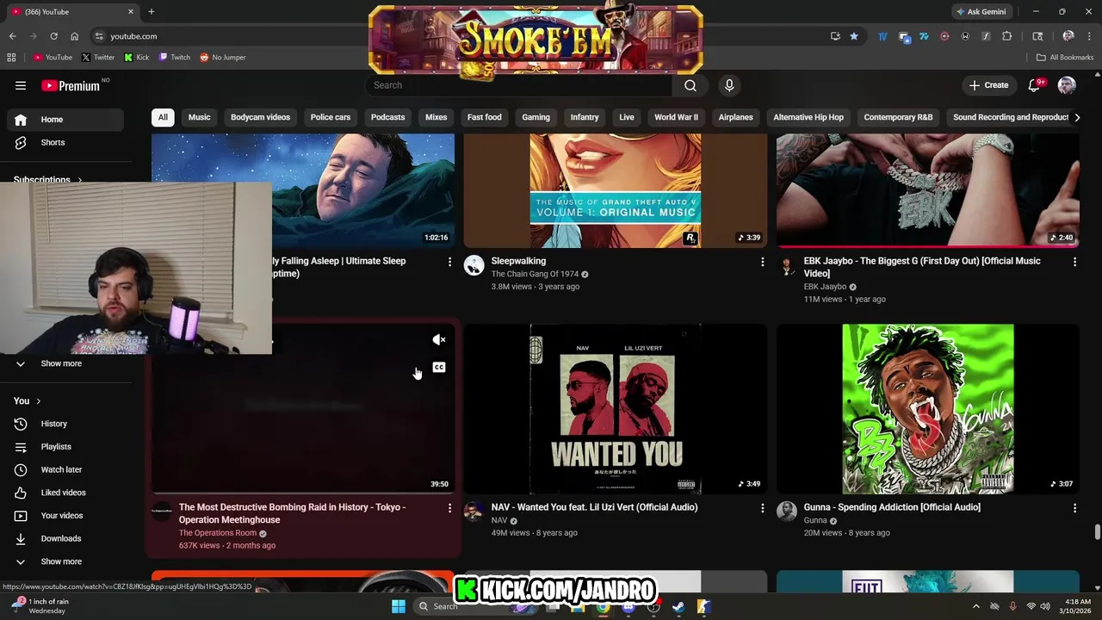Open the Gunna Spending Addiction thumbnail
The height and width of the screenshot is (620, 1102).
point(927,409)
